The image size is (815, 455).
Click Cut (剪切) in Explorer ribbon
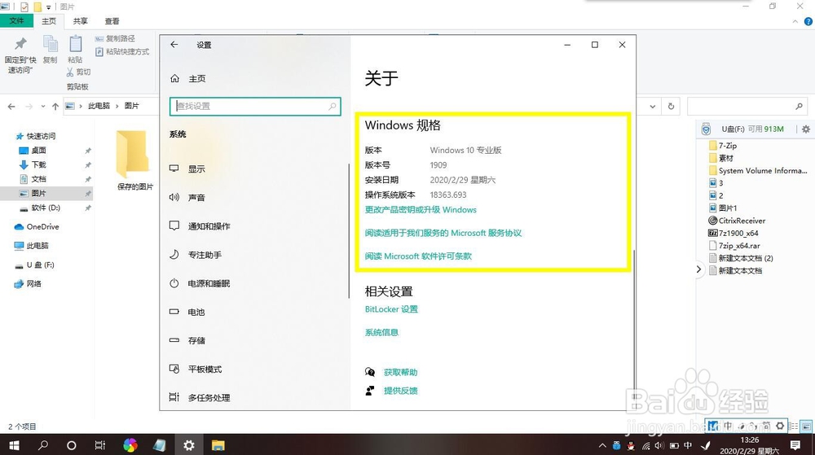[x=78, y=72]
